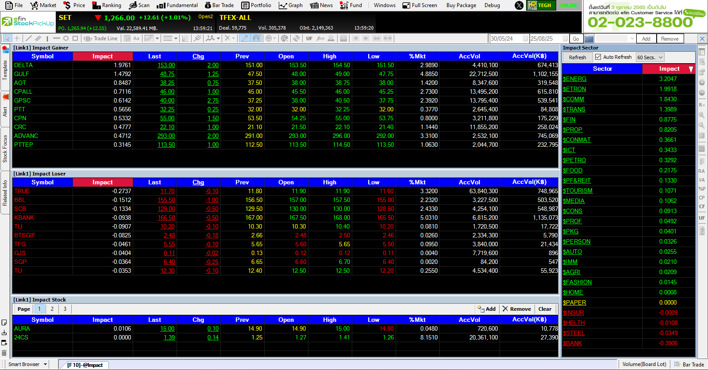Activate the Trade Line tool
This screenshot has height=370, width=708.
tap(101, 38)
